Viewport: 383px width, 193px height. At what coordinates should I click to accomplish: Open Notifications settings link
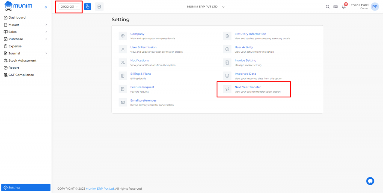140,60
